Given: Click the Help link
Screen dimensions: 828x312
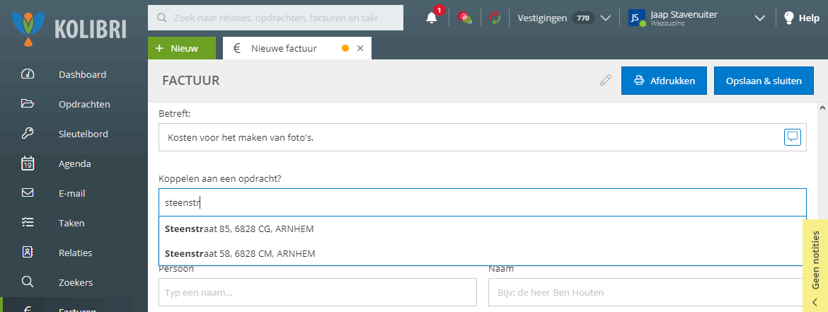Looking at the screenshot, I should tap(809, 18).
